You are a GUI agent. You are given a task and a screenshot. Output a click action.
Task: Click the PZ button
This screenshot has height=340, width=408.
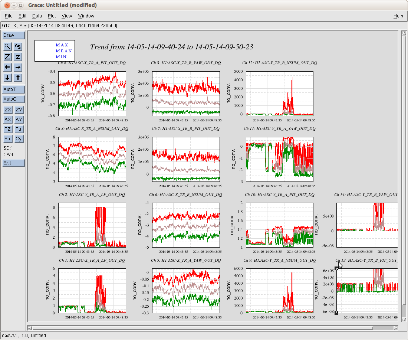8,129
